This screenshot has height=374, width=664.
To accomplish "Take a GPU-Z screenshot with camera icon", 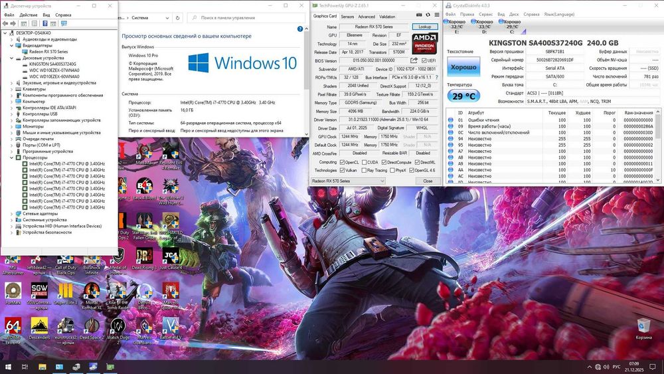I will point(419,15).
